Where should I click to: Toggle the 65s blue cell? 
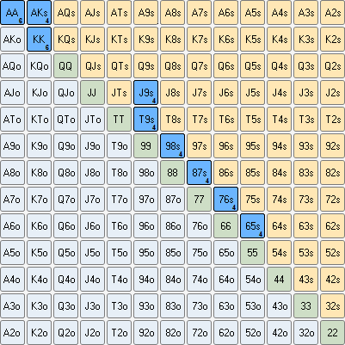click(252, 225)
